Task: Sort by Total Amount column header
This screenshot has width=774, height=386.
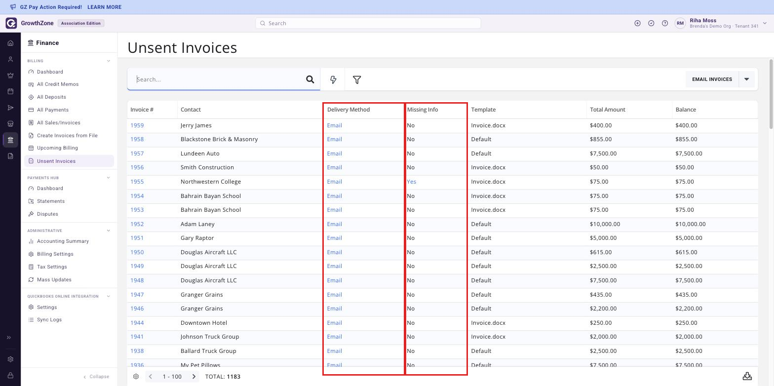Action: click(x=608, y=110)
